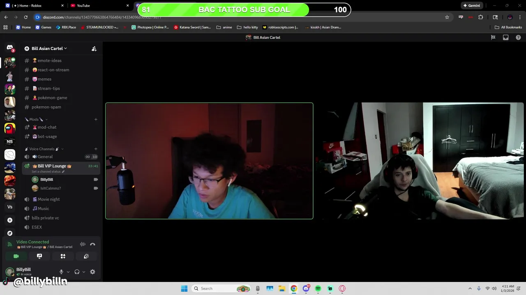Open Discord Direct Messages home icon
The image size is (526, 295).
pos(10,48)
